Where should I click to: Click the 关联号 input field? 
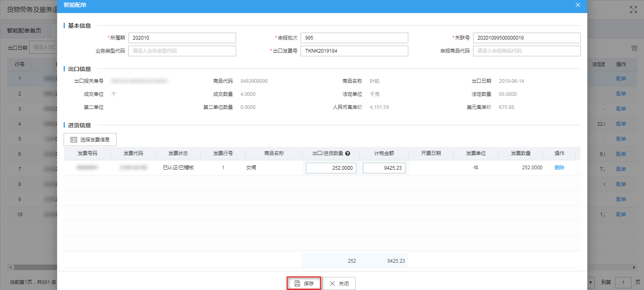(x=526, y=38)
